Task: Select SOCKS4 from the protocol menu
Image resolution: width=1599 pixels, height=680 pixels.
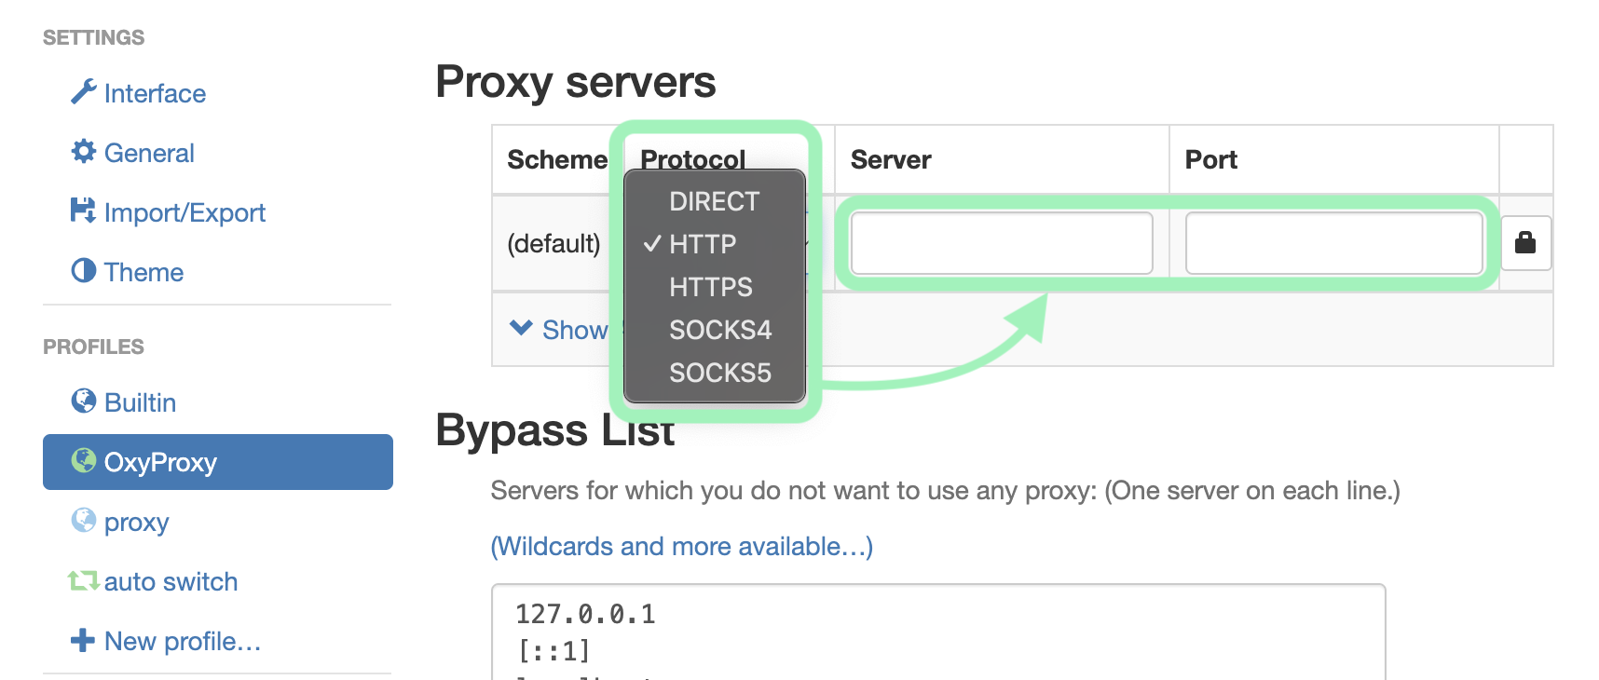Action: click(x=719, y=330)
